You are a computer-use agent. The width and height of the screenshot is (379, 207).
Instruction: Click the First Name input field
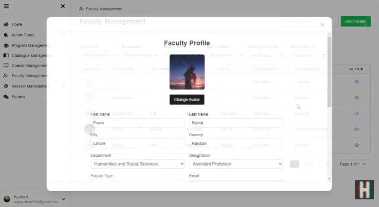(x=138, y=123)
